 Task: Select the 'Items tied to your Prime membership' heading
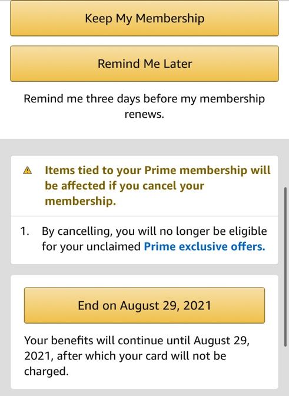click(x=158, y=185)
